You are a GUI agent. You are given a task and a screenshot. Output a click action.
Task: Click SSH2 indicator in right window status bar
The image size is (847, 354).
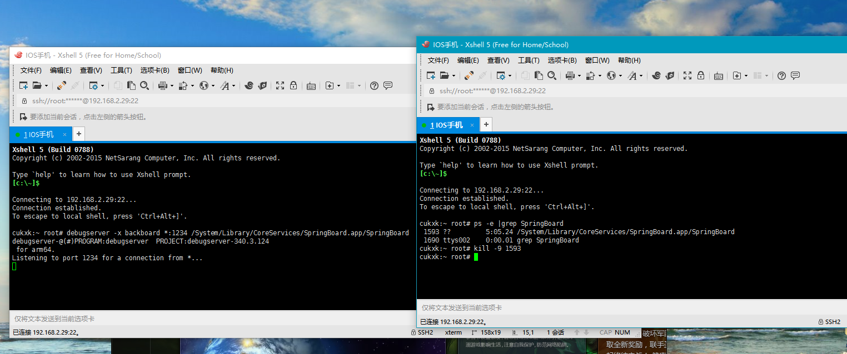pos(829,322)
